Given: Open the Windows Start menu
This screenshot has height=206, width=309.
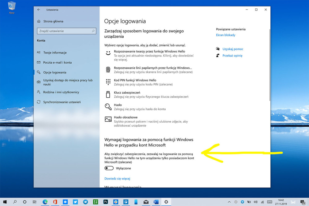Looking at the screenshot, I should (x=5, y=202).
